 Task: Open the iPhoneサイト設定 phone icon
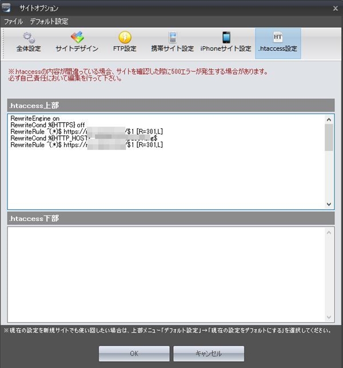[226, 38]
